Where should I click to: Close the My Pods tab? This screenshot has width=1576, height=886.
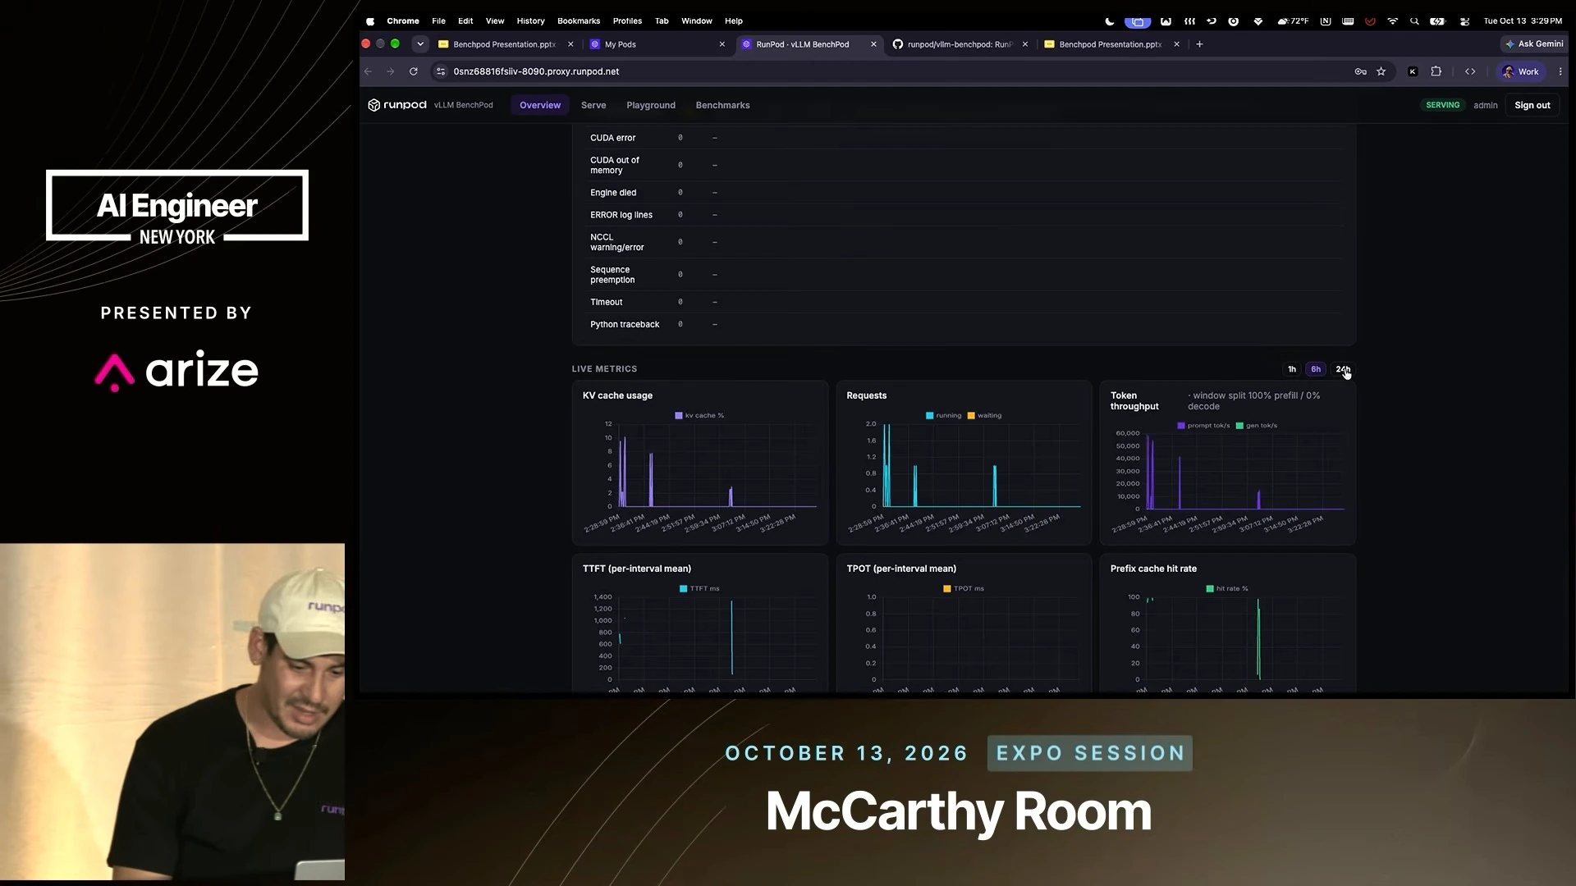pos(722,44)
